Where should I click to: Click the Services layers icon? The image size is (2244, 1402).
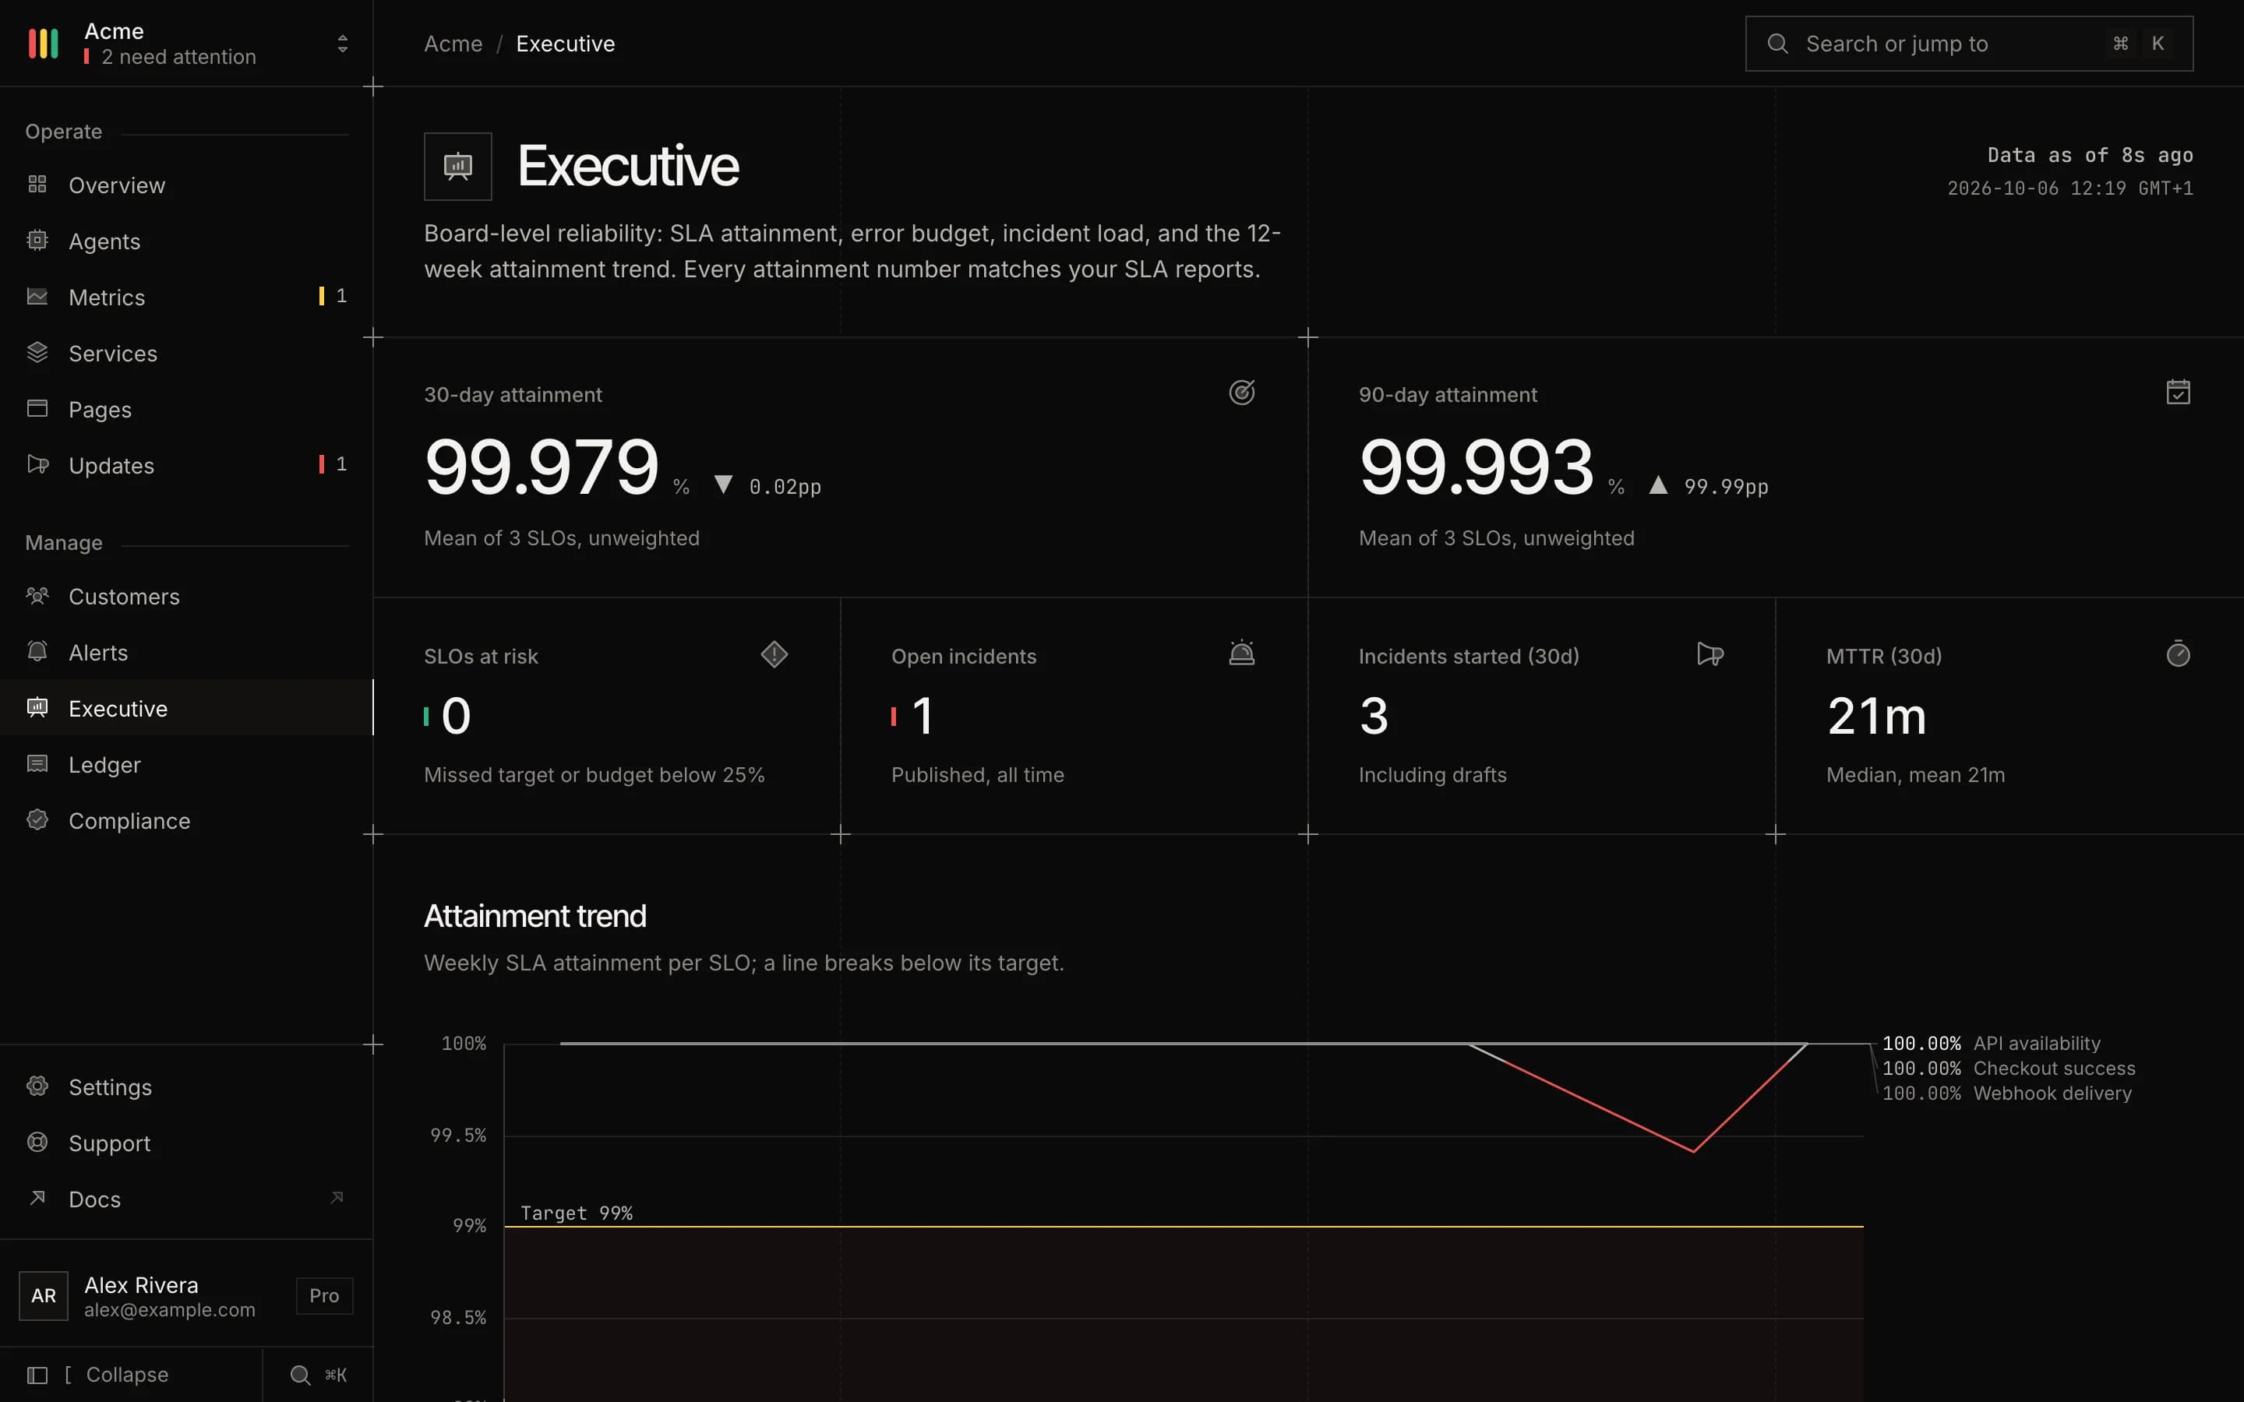[37, 352]
